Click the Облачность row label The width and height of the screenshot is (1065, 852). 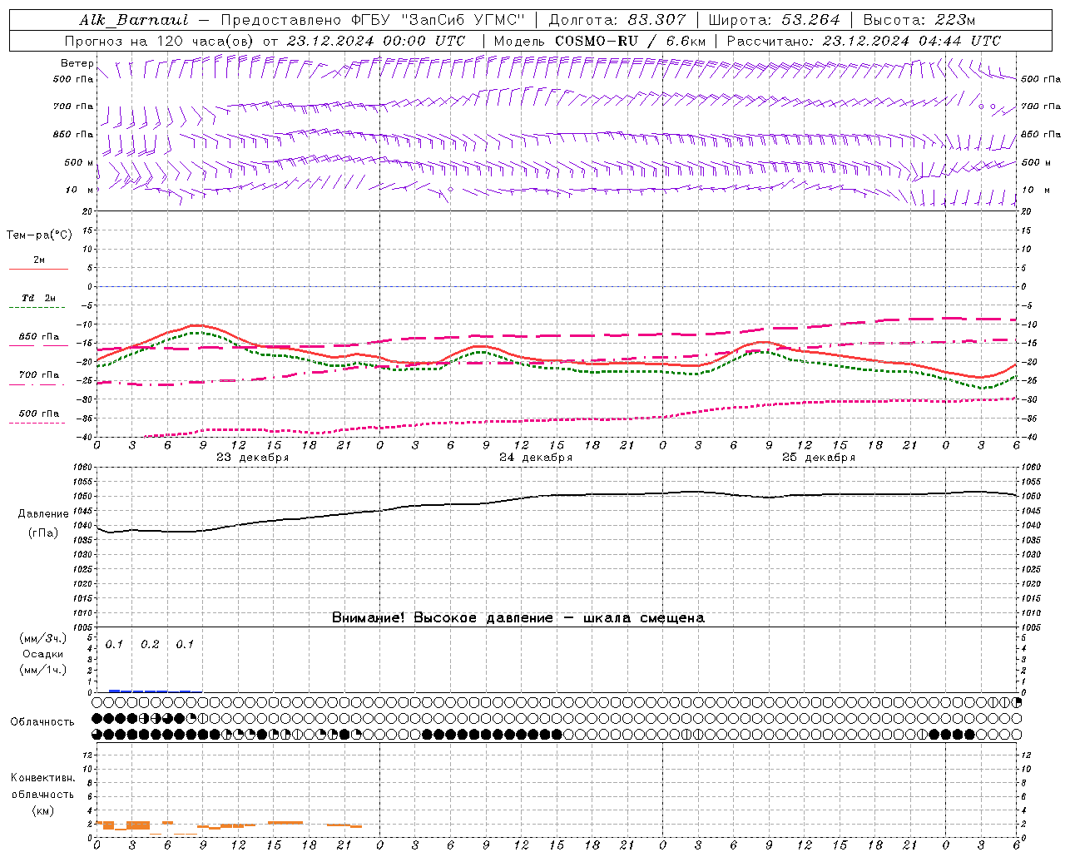pos(42,722)
